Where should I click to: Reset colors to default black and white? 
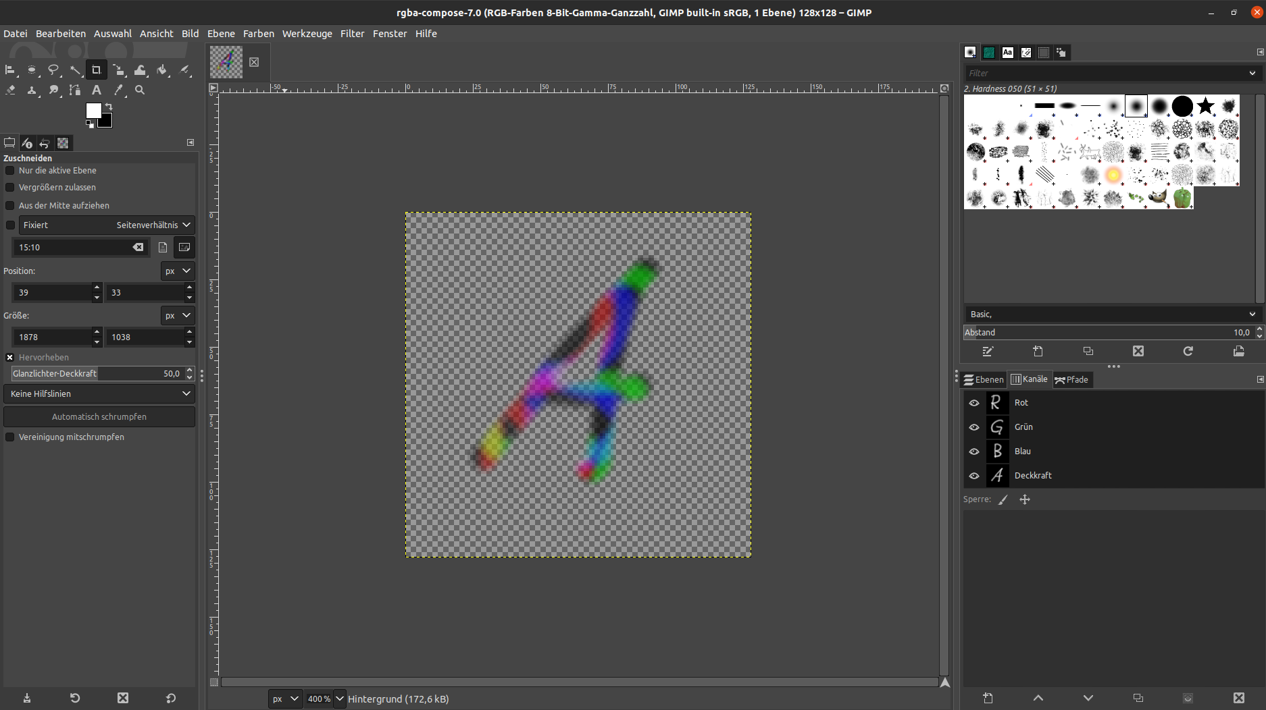[x=90, y=124]
